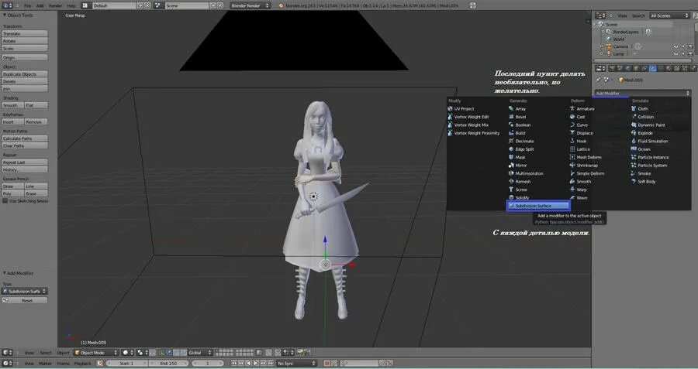This screenshot has height=369, width=698.
Task: Click the Camera icon in the outliner
Action: click(x=609, y=46)
